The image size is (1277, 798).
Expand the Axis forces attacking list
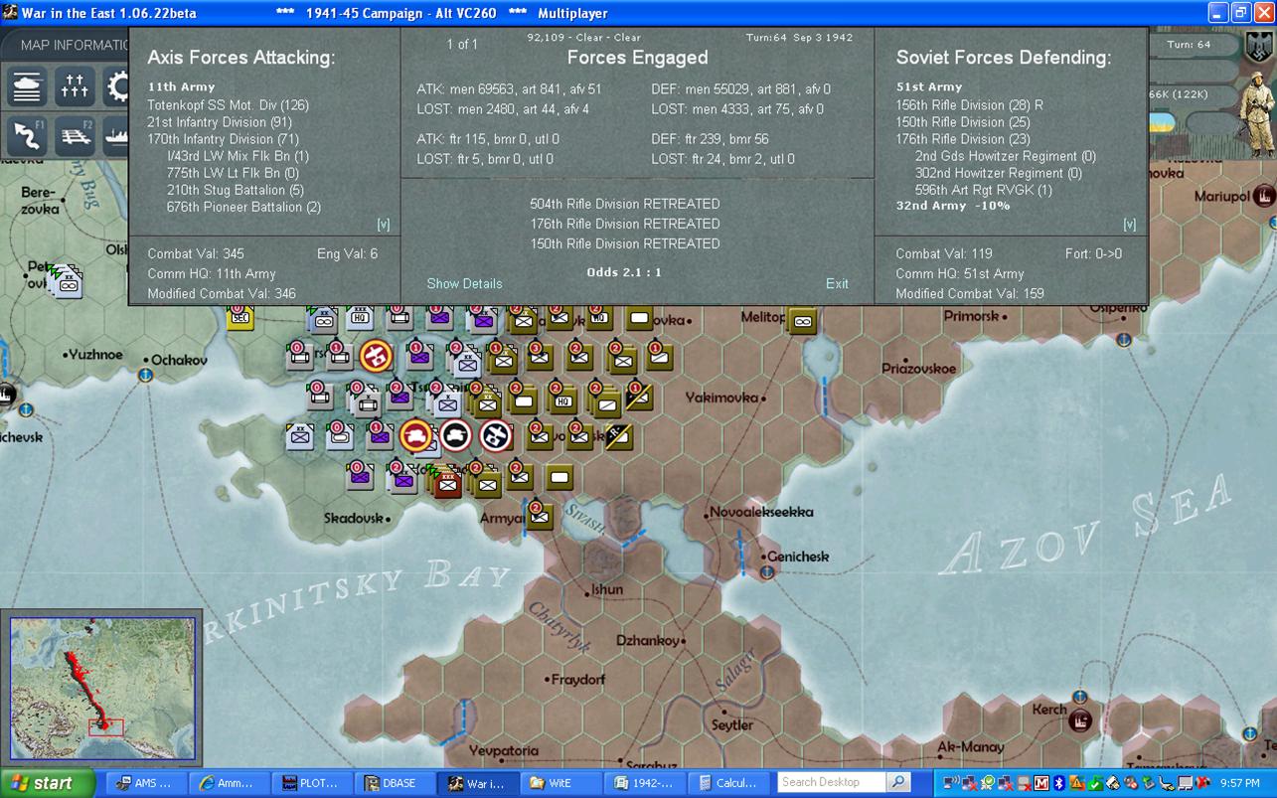[x=384, y=225]
